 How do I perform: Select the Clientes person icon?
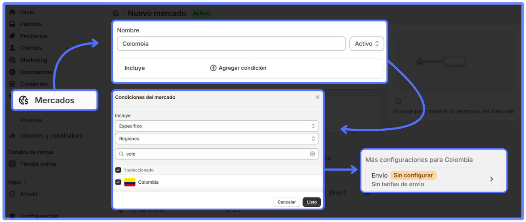(12, 48)
